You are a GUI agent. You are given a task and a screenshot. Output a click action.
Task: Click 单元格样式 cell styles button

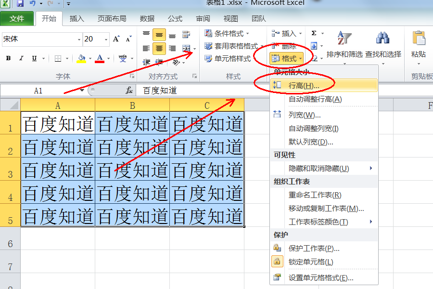tap(228, 58)
